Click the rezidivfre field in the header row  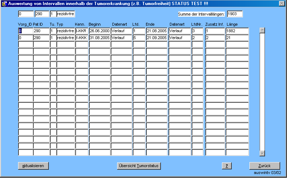pyautogui.click(x=65, y=14)
